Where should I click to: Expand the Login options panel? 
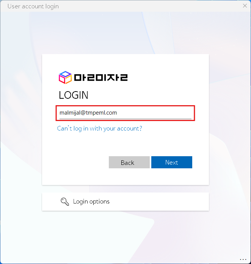tap(125, 202)
